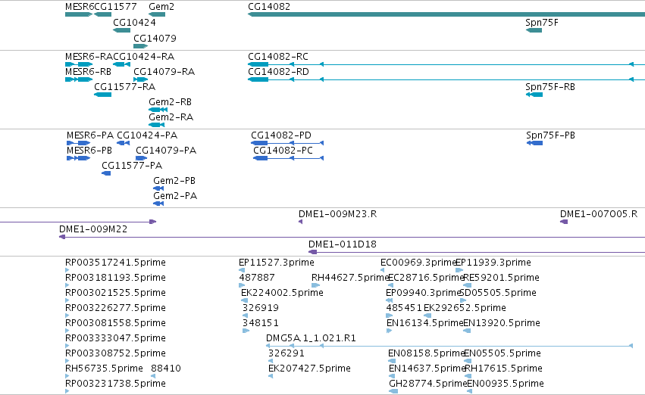This screenshot has height=395, width=645.
Task: Select the 326919 feature label
Action: (261, 309)
